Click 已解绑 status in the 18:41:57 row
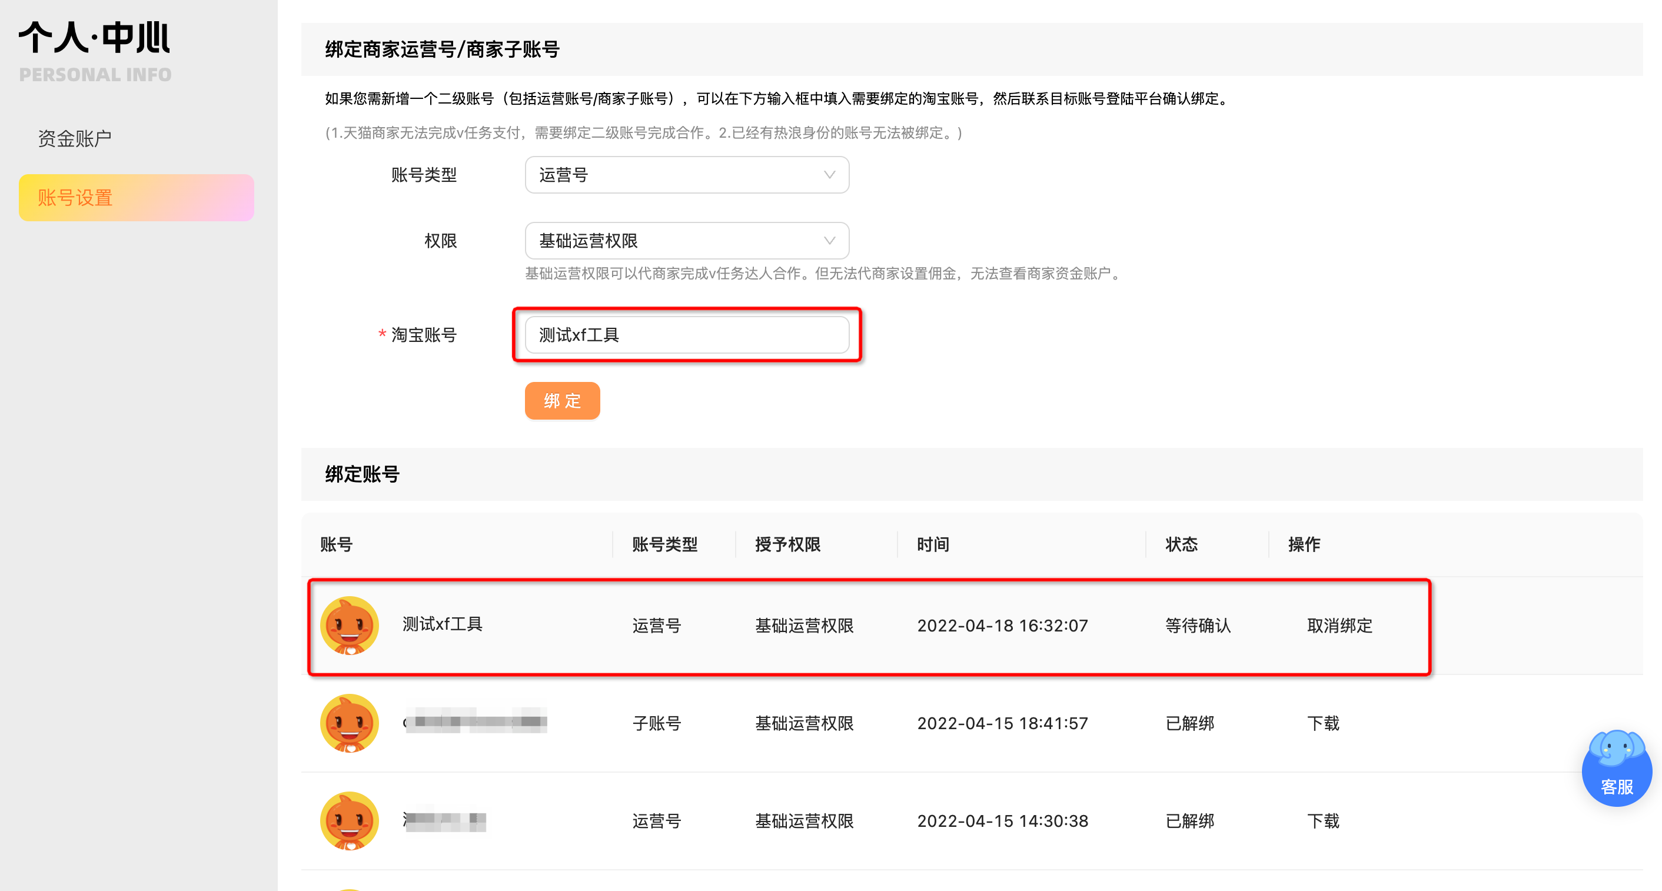Screen dimensions: 1662x891 coord(1190,723)
